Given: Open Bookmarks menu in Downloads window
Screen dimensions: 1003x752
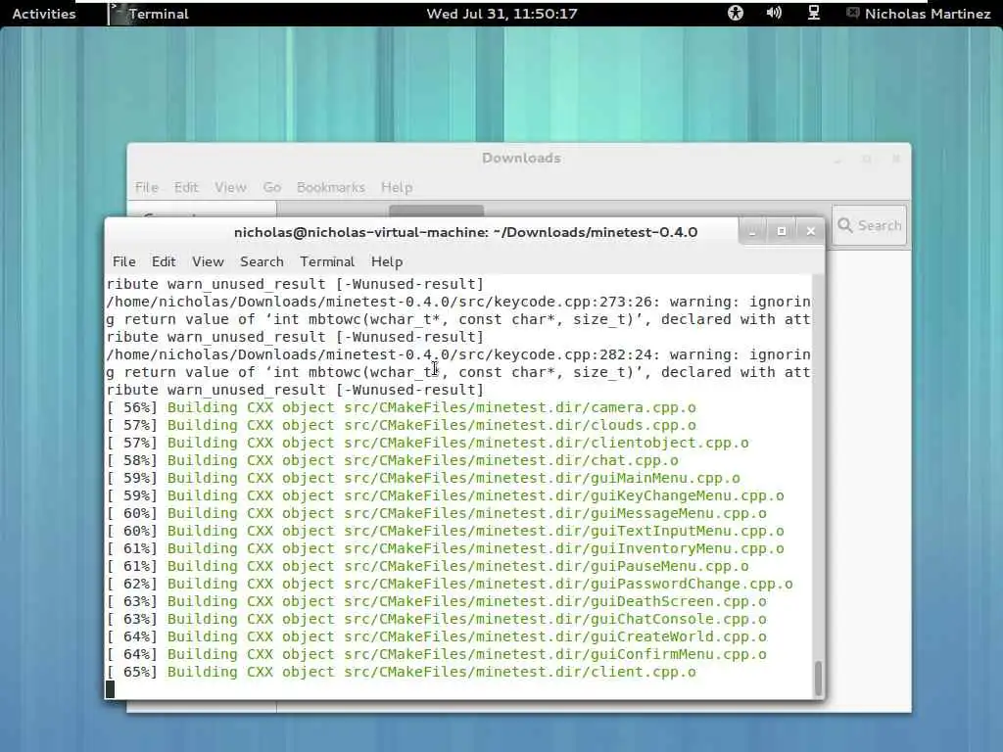Looking at the screenshot, I should pos(331,187).
